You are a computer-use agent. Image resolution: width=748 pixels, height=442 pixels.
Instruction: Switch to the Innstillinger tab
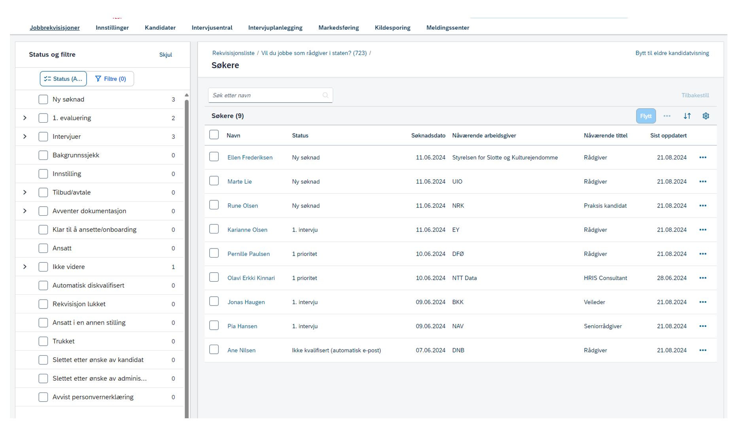pyautogui.click(x=112, y=28)
